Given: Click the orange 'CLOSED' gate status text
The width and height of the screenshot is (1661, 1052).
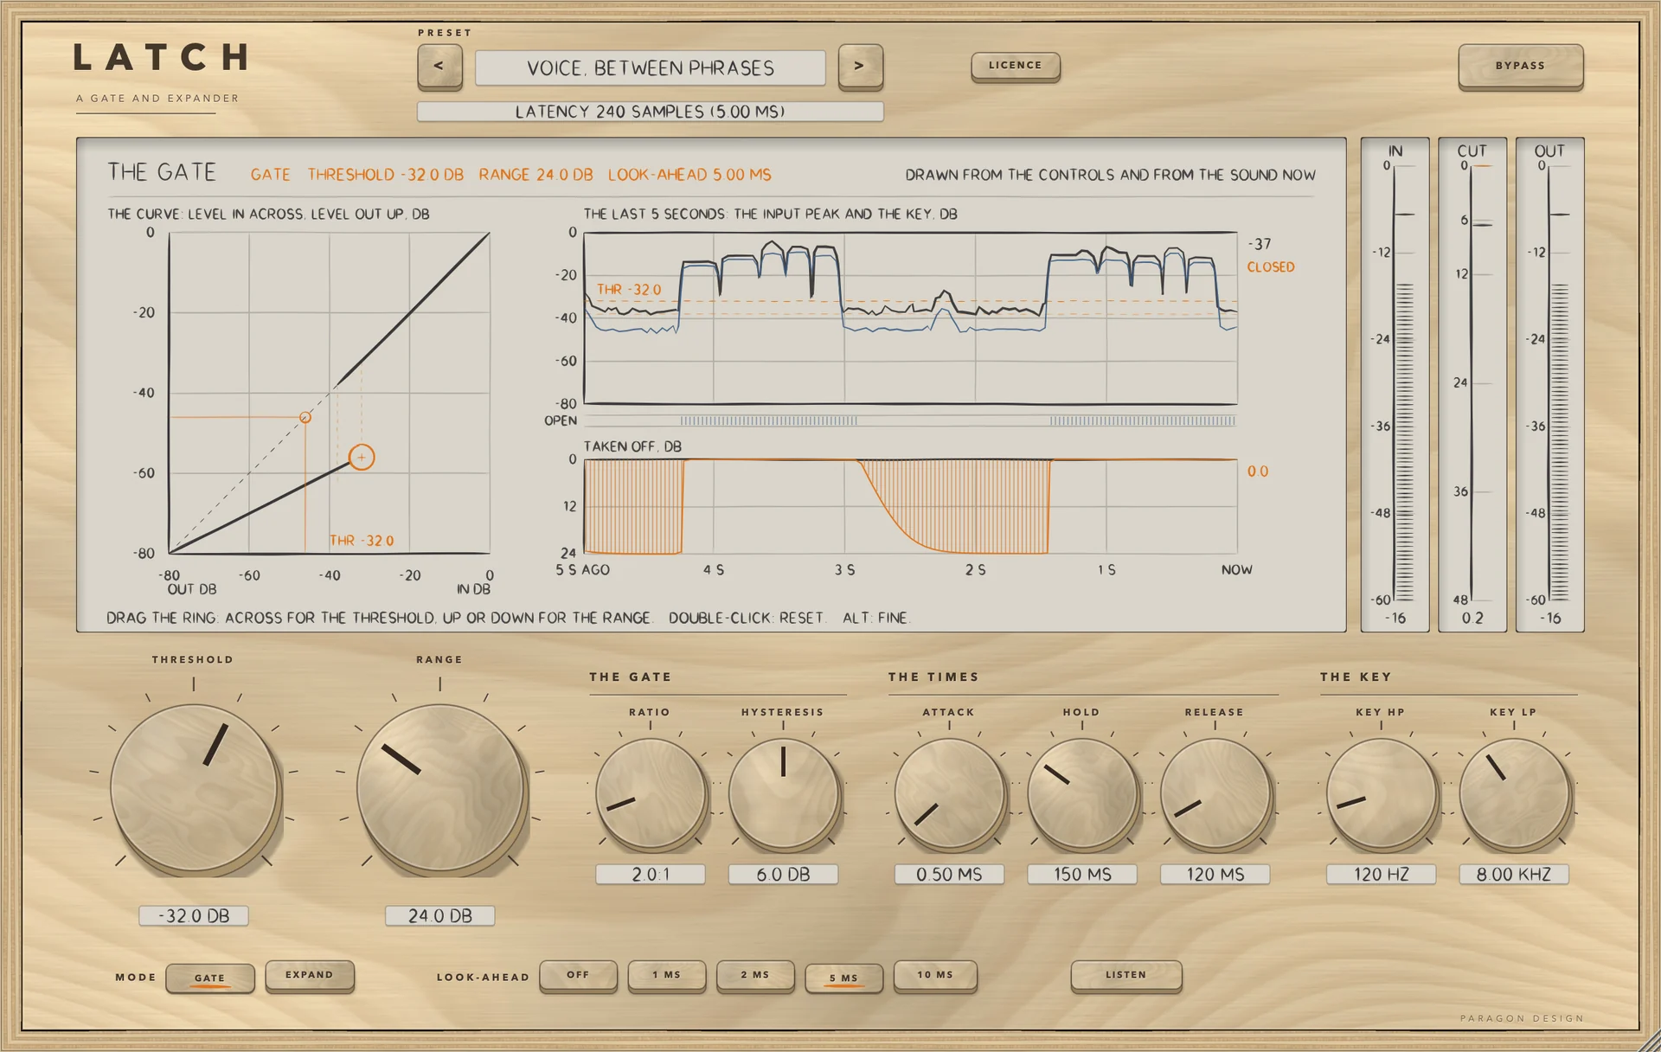Looking at the screenshot, I should tap(1271, 267).
